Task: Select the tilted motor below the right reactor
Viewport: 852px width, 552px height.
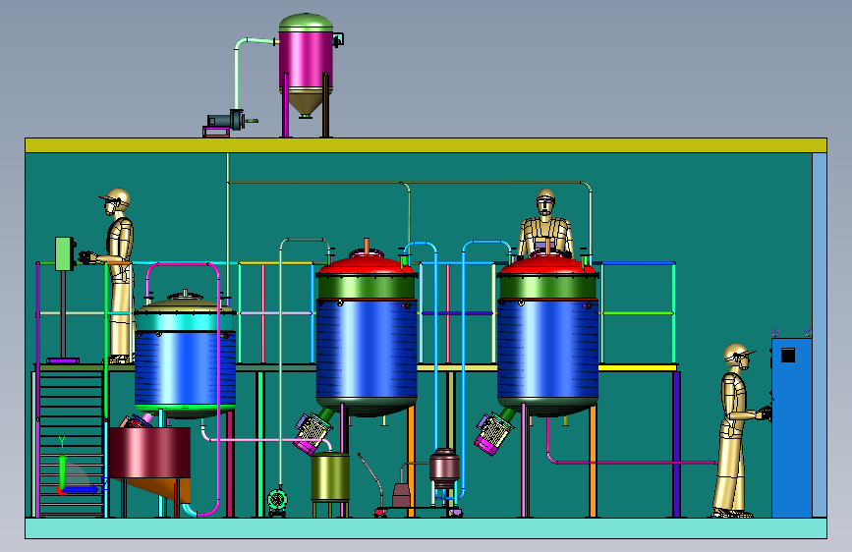Action: [x=493, y=433]
